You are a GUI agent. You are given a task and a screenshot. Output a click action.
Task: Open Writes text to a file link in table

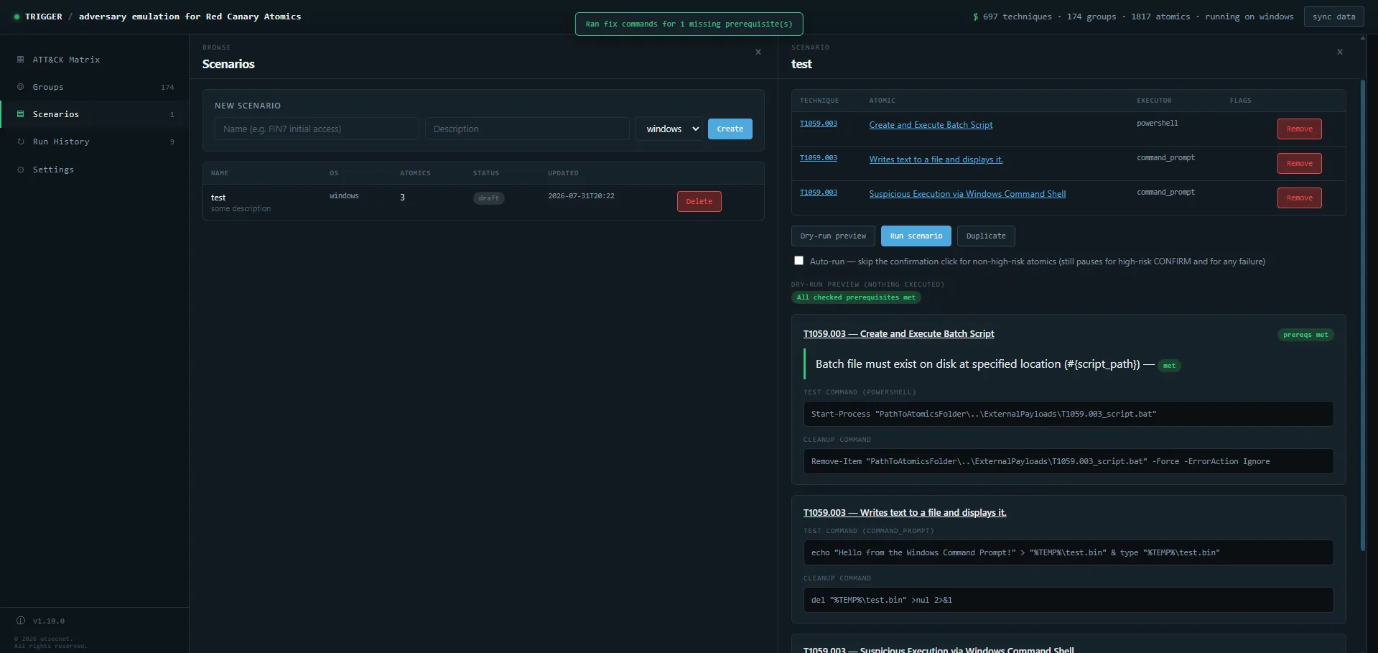pyautogui.click(x=936, y=159)
